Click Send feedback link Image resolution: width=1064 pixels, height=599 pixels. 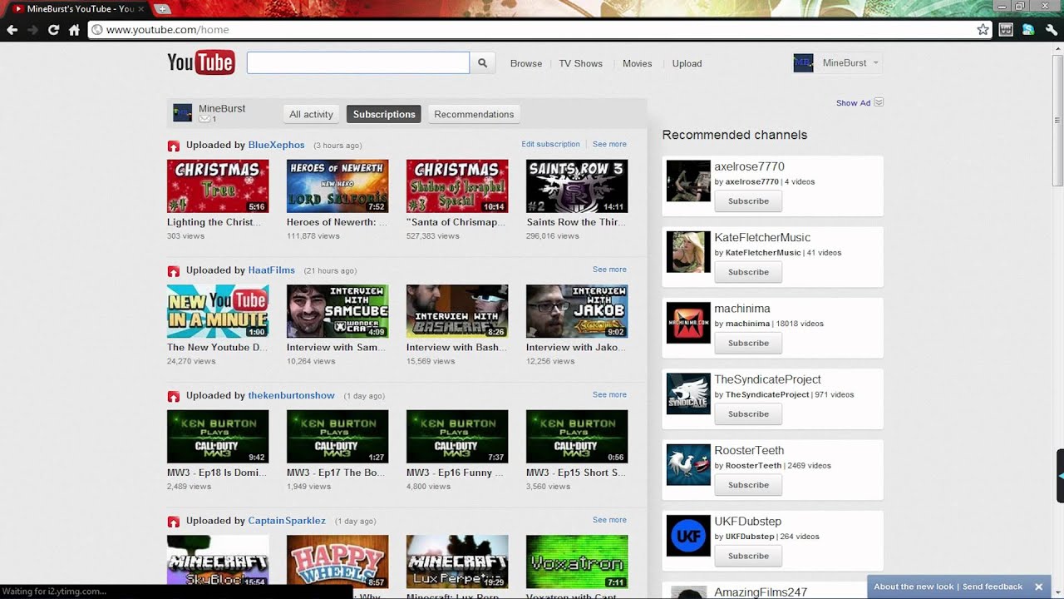pos(993,587)
